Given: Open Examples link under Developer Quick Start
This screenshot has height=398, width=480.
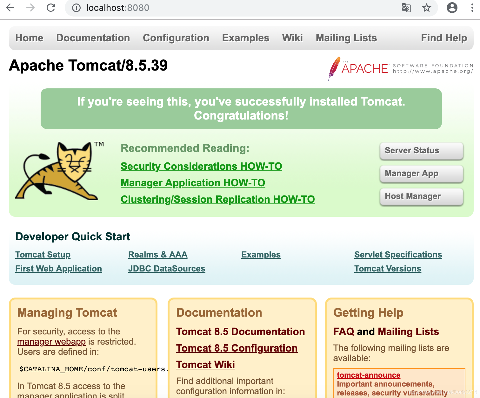Looking at the screenshot, I should click(x=261, y=255).
